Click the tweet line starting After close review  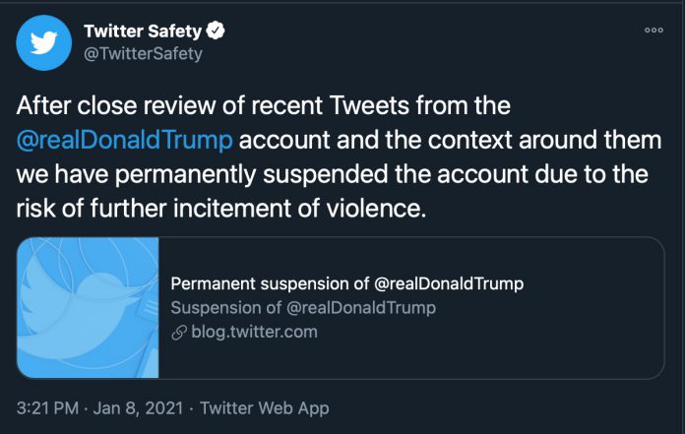[264, 105]
